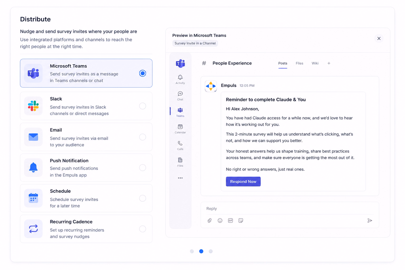Switch to the Posts tab
The image size is (405, 270).
coord(283,63)
